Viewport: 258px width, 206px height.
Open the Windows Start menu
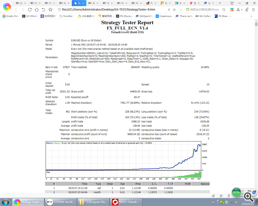pyautogui.click(x=6, y=202)
